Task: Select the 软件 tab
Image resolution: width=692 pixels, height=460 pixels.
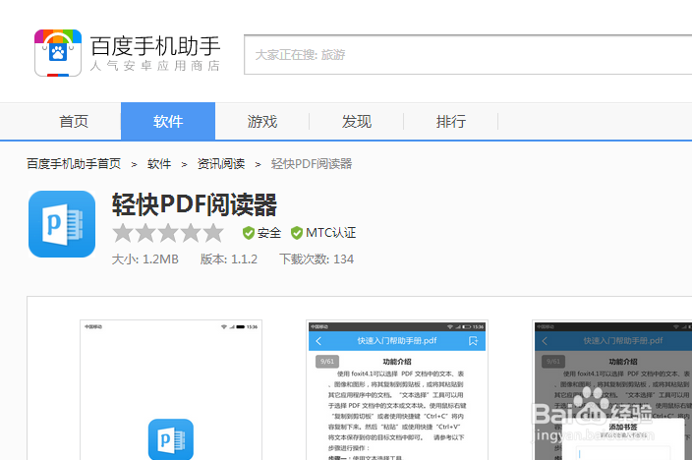Action: pyautogui.click(x=168, y=122)
